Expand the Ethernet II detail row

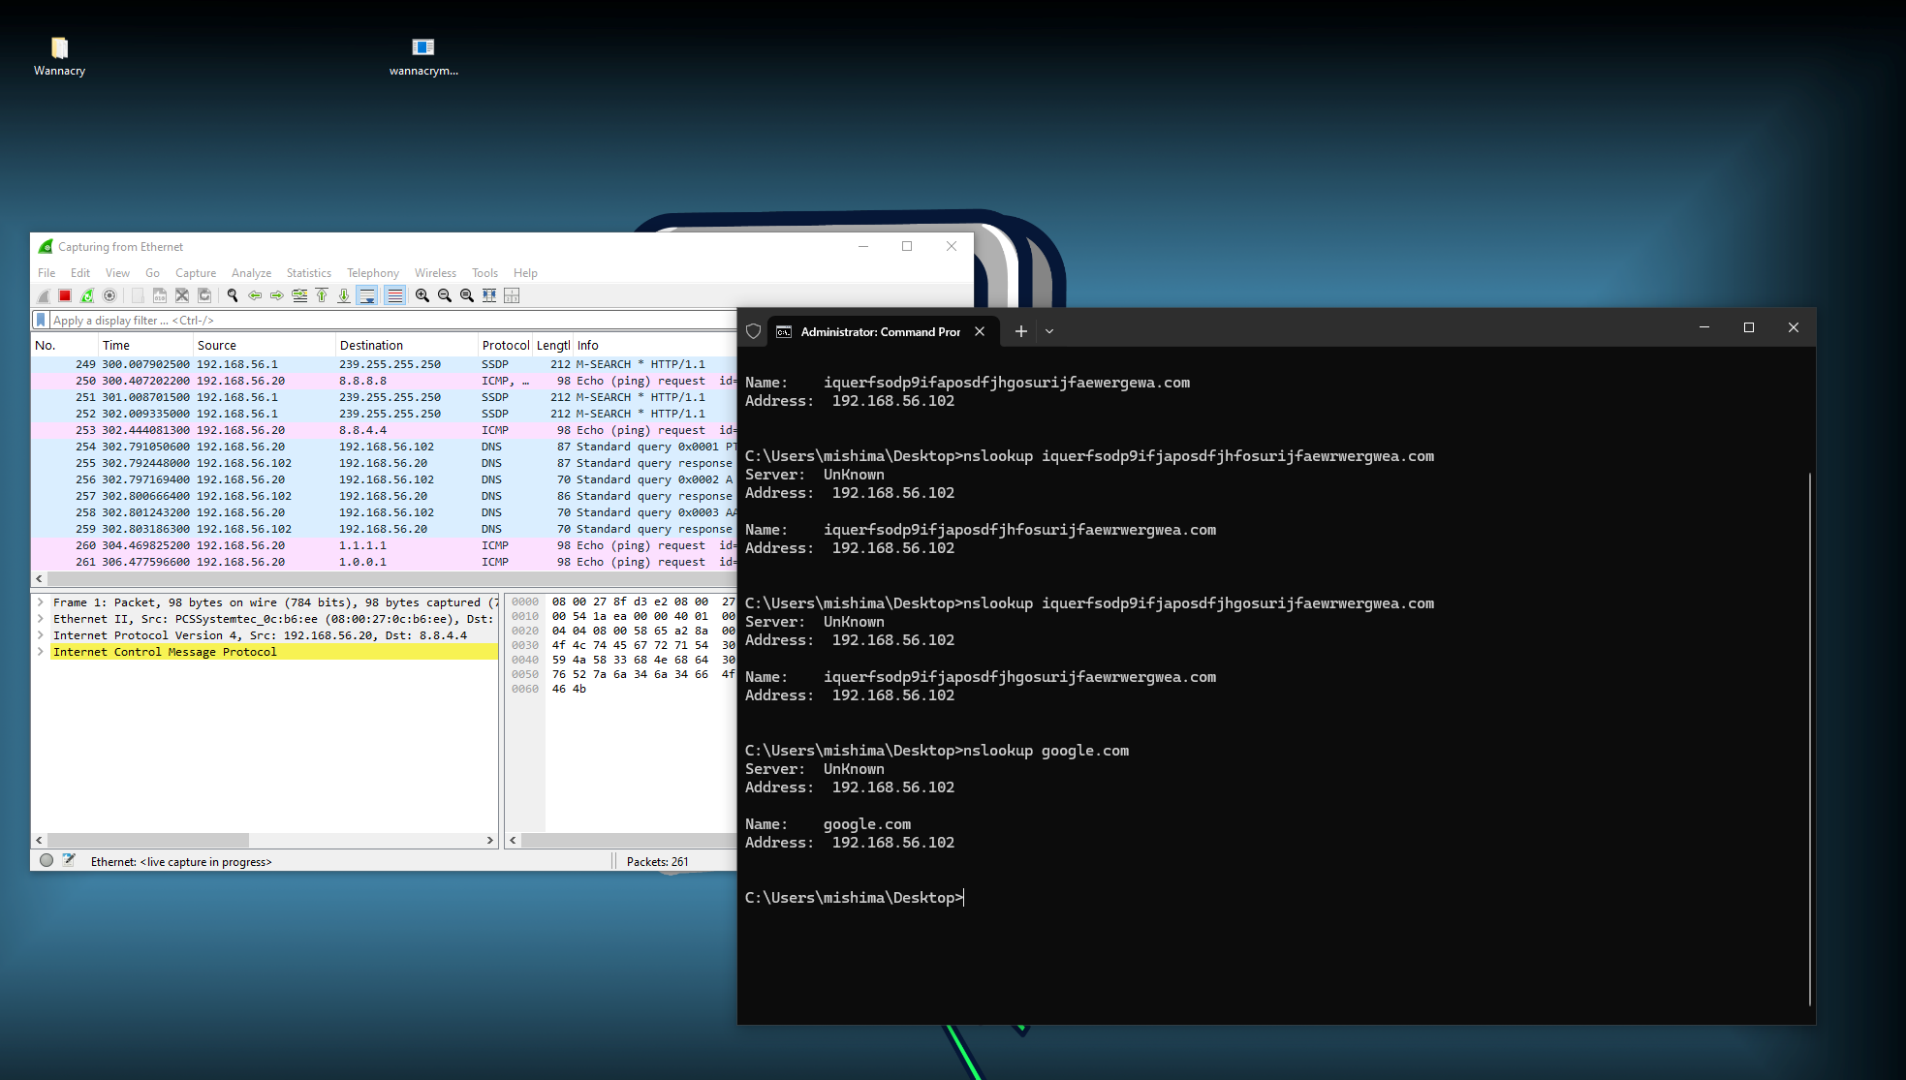coord(41,619)
